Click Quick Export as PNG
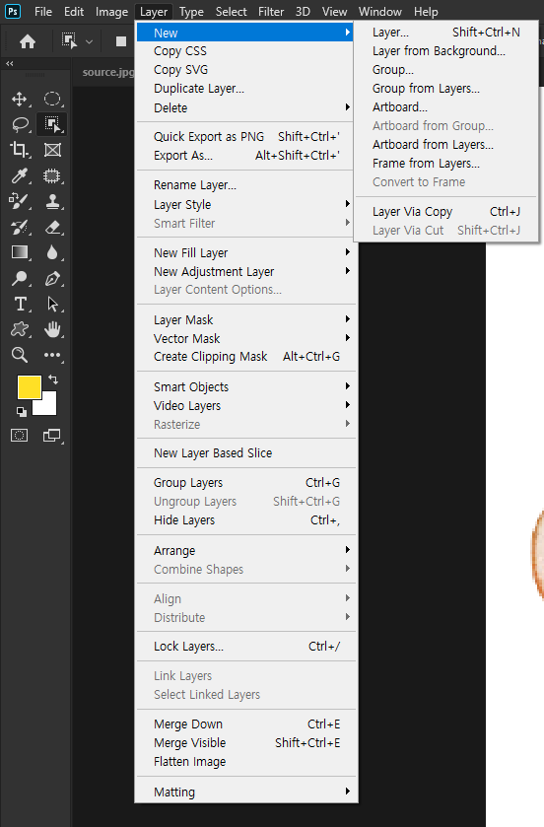The height and width of the screenshot is (827, 544). pos(245,137)
